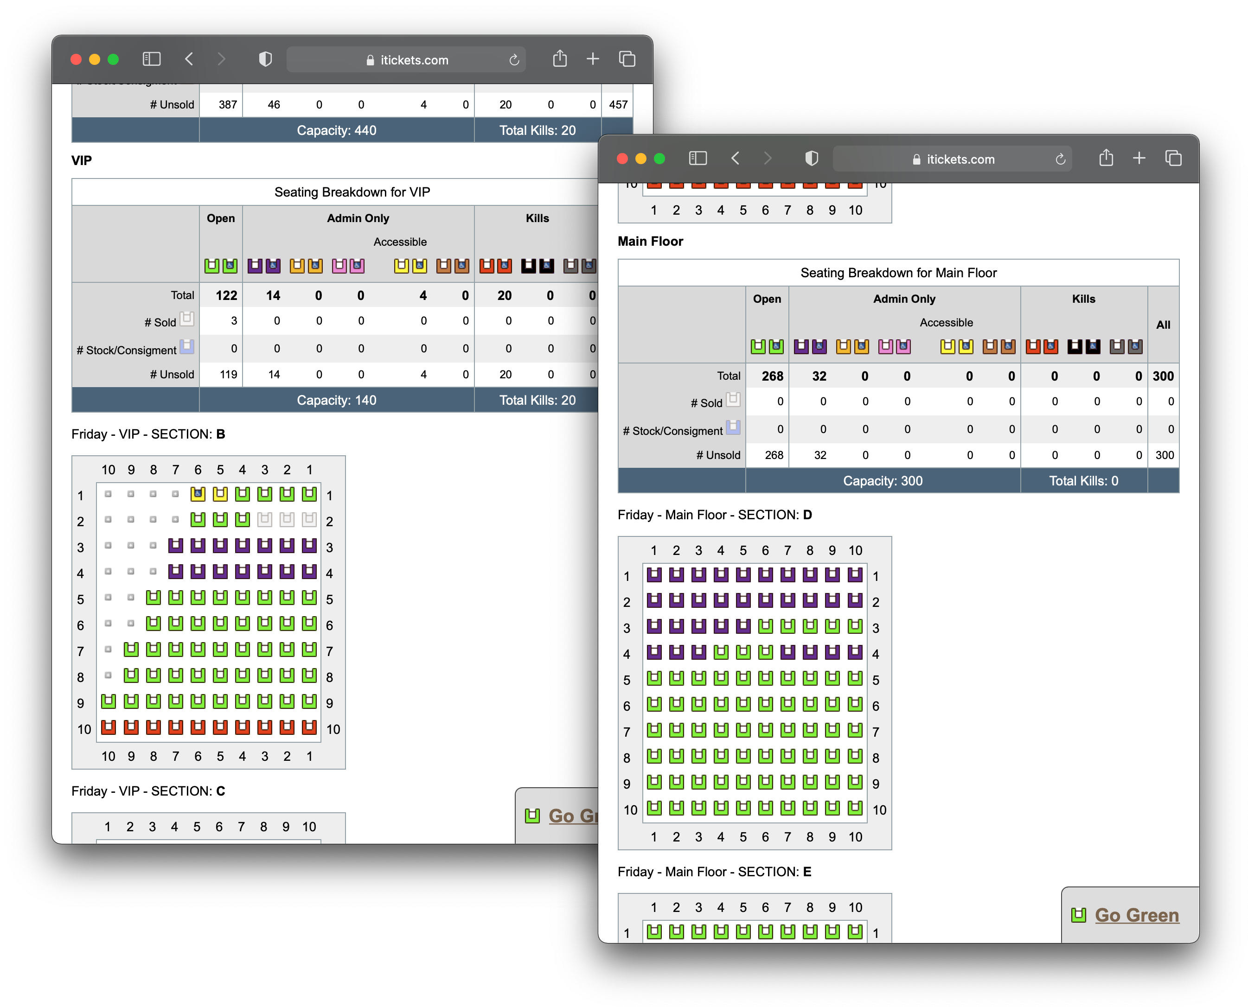Click green Open seat legend icon in Main Floor table
This screenshot has height=1007, width=1248.
758,347
